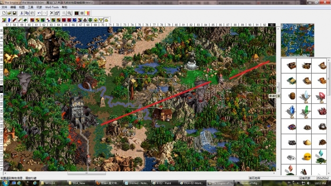The width and height of the screenshot is (331, 186).
Task: Select the green monster face palette icon
Action: pos(90,20)
